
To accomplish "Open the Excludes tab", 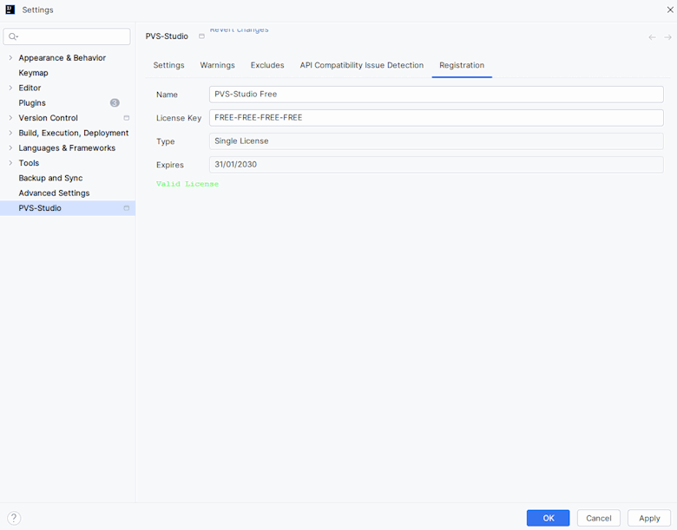I will click(x=267, y=65).
